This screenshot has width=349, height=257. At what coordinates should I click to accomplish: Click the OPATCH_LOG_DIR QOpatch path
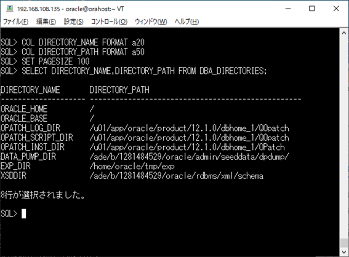(189, 128)
